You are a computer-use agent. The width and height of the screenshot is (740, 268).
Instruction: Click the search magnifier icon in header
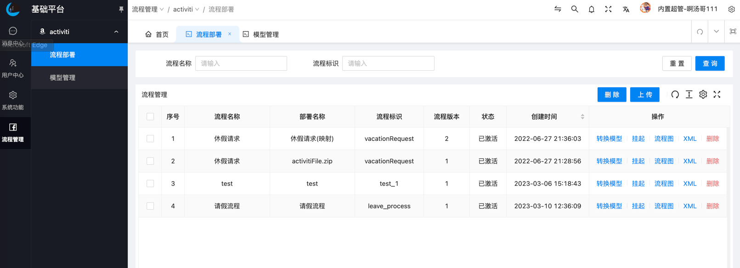(x=574, y=9)
